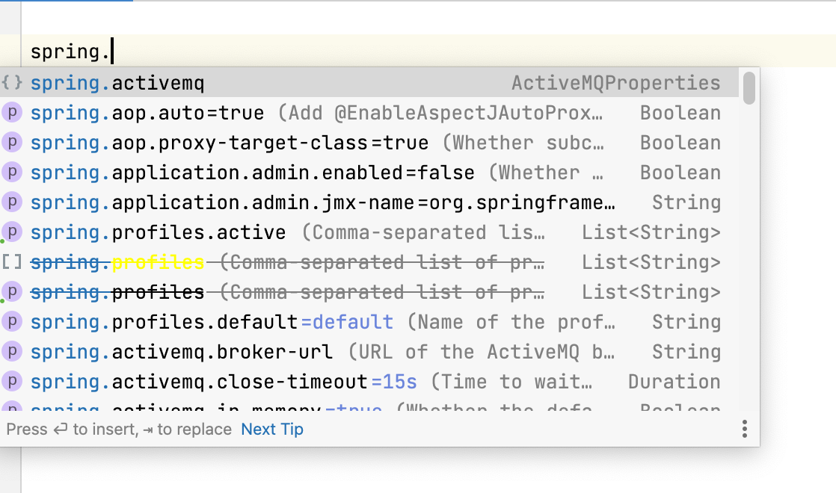
Task: Click the completion list scrollbar thumb
Action: tap(749, 87)
